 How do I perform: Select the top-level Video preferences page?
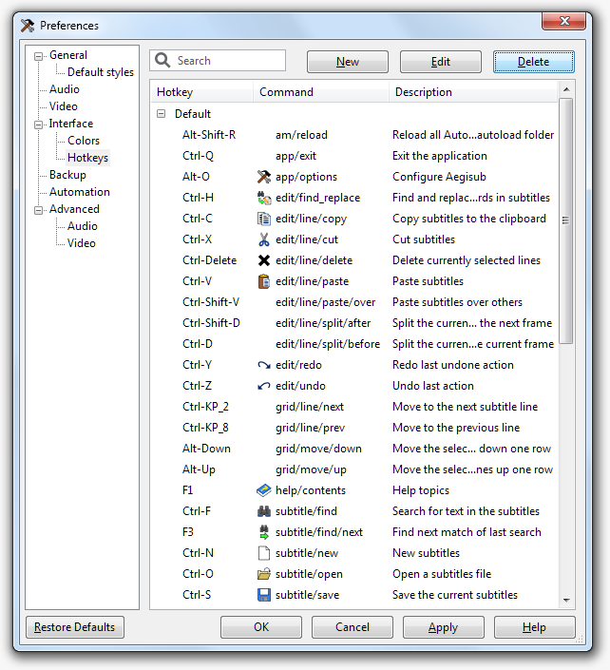(x=64, y=106)
